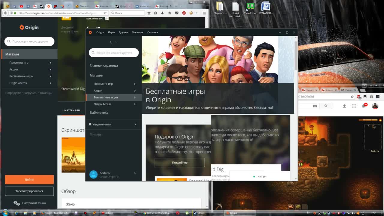Open Главная страница in Origin client sidebar
The height and width of the screenshot is (216, 384).
[104, 65]
